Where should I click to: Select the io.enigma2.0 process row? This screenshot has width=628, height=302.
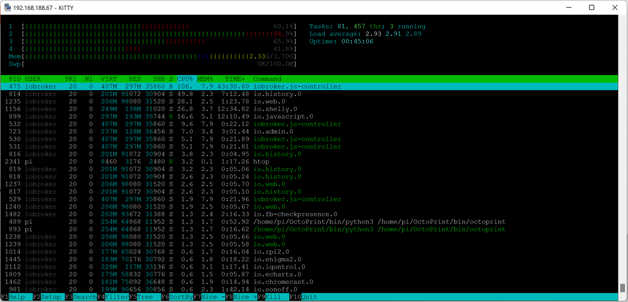coord(309,259)
